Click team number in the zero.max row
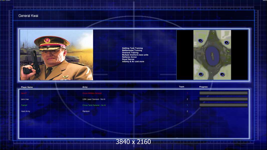The height and width of the screenshot is (150, 267). pyautogui.click(x=187, y=99)
